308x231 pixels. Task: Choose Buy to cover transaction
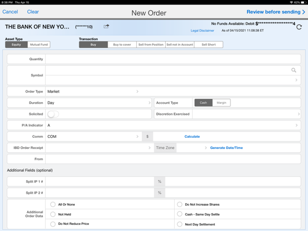[122, 45]
